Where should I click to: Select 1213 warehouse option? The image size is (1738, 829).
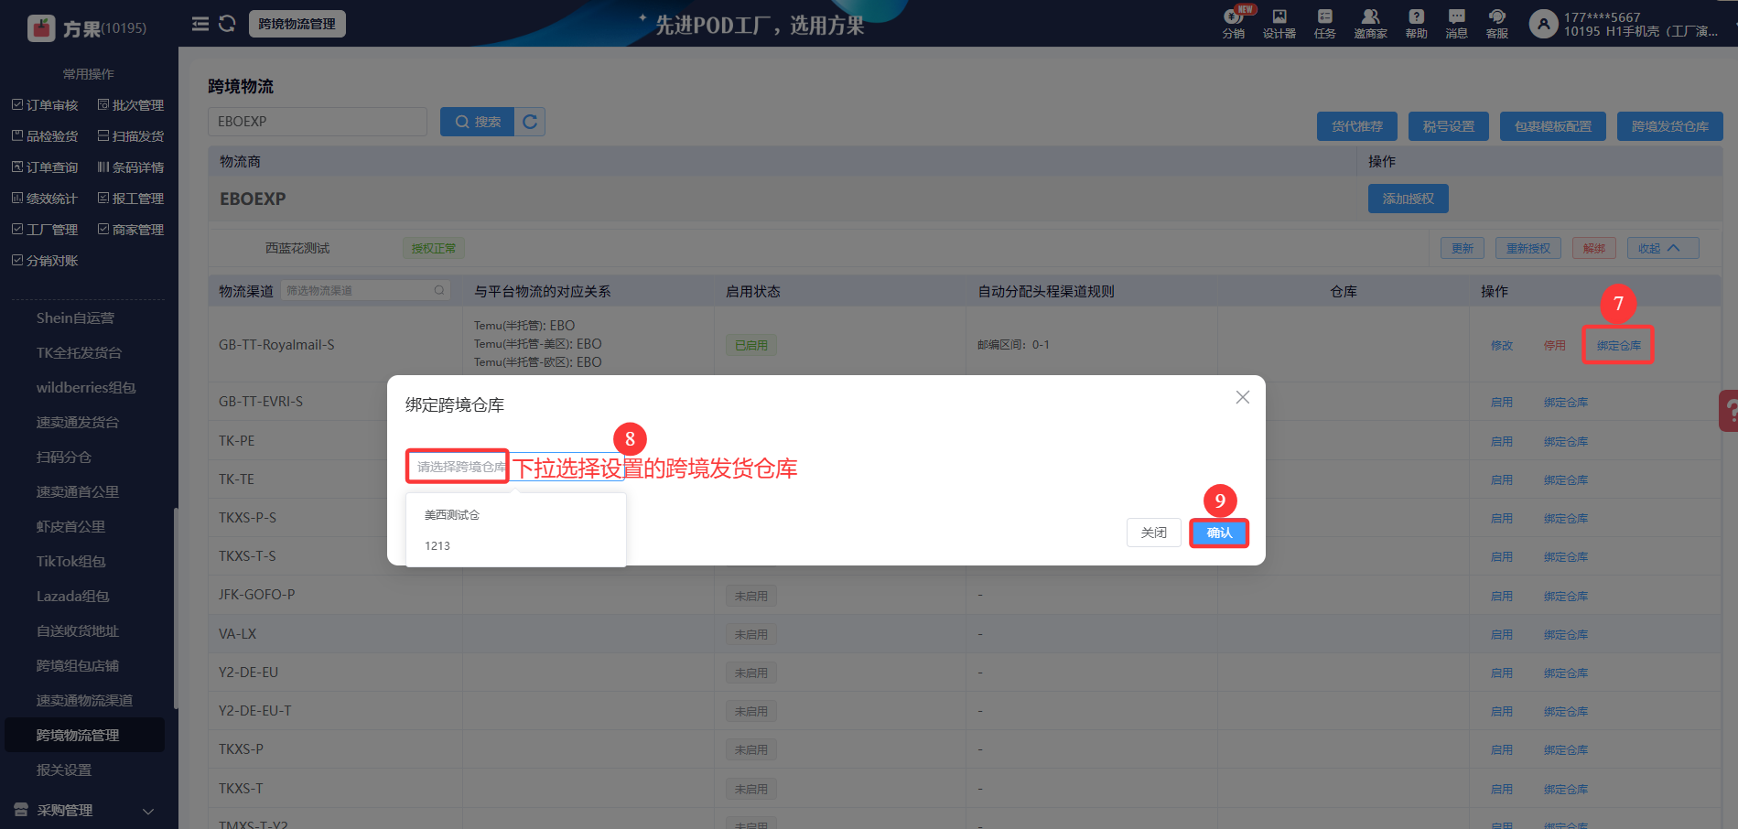click(x=516, y=546)
